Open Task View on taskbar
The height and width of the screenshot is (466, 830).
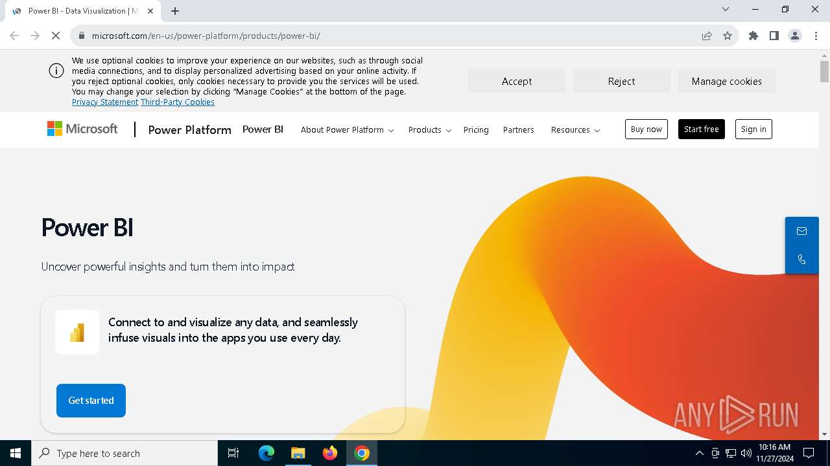233,453
